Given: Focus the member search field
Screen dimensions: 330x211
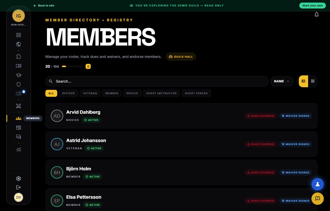Looking at the screenshot, I should tap(157, 81).
